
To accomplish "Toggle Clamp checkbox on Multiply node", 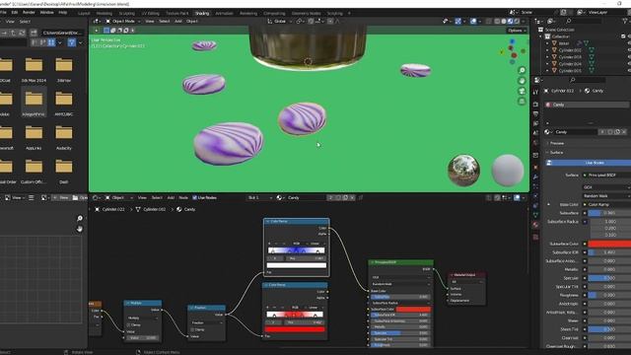I will tap(129, 324).
